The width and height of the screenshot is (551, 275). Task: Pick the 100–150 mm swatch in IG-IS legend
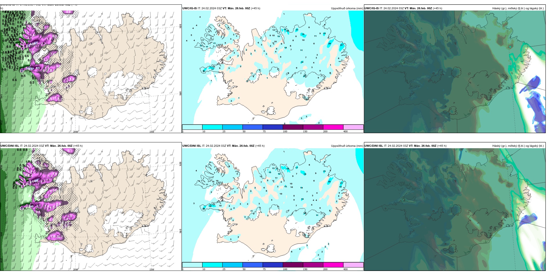[x=293, y=127]
